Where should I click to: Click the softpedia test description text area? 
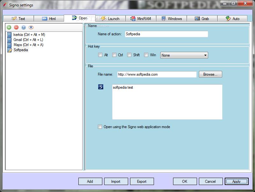tap(167, 102)
